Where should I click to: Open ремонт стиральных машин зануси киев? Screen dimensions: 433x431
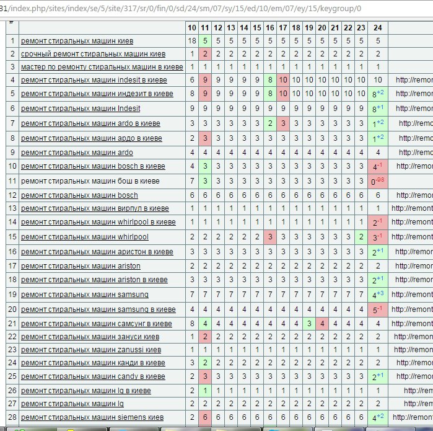90,337
